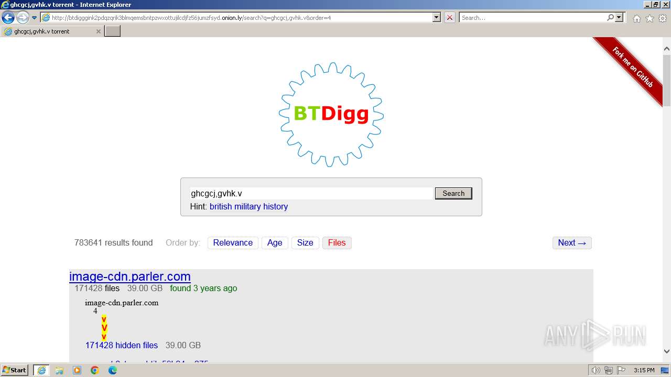Screen dimensions: 671x377
Task: Click the Fork me on GitHub ribbon
Action: (632, 67)
